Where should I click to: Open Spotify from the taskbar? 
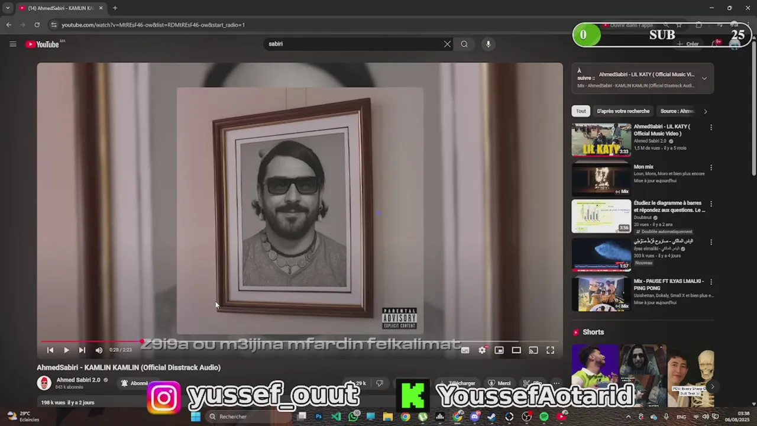(x=544, y=417)
